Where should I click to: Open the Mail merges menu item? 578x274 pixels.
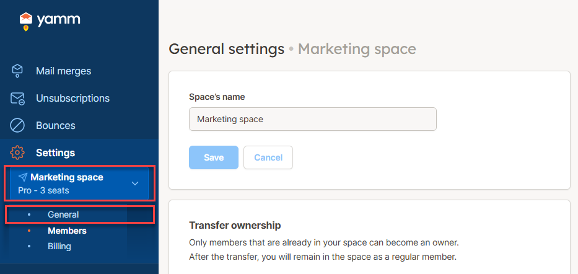(63, 71)
